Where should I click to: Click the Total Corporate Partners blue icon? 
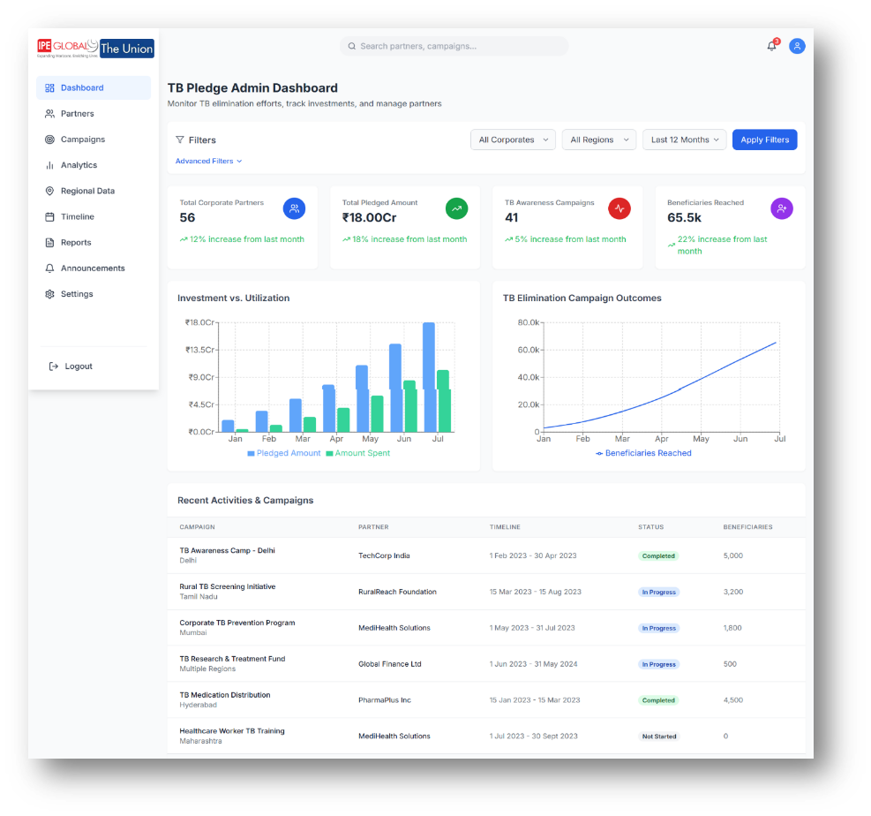point(294,208)
